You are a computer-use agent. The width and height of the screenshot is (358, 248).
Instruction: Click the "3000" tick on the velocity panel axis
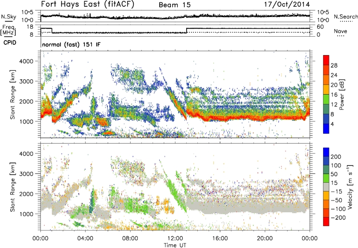click(x=26, y=174)
